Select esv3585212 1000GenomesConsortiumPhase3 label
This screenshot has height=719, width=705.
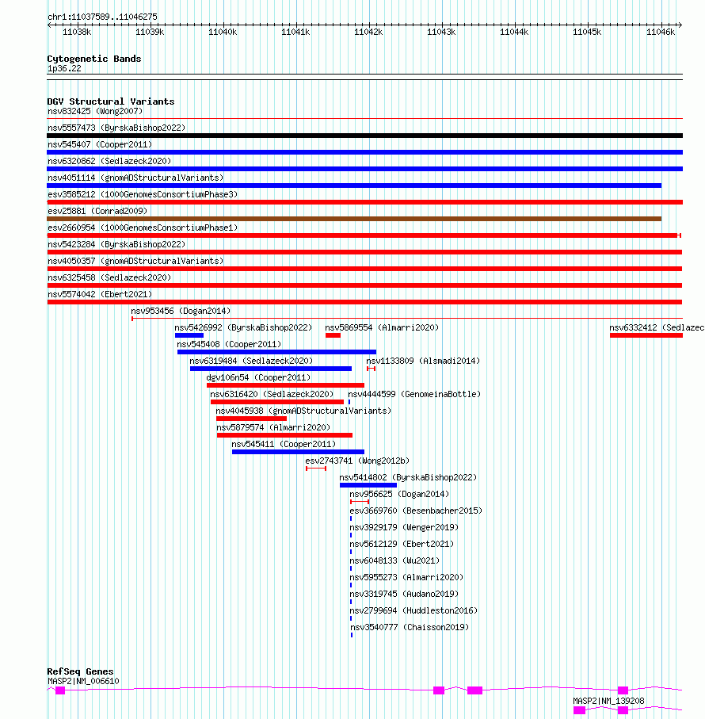(143, 194)
